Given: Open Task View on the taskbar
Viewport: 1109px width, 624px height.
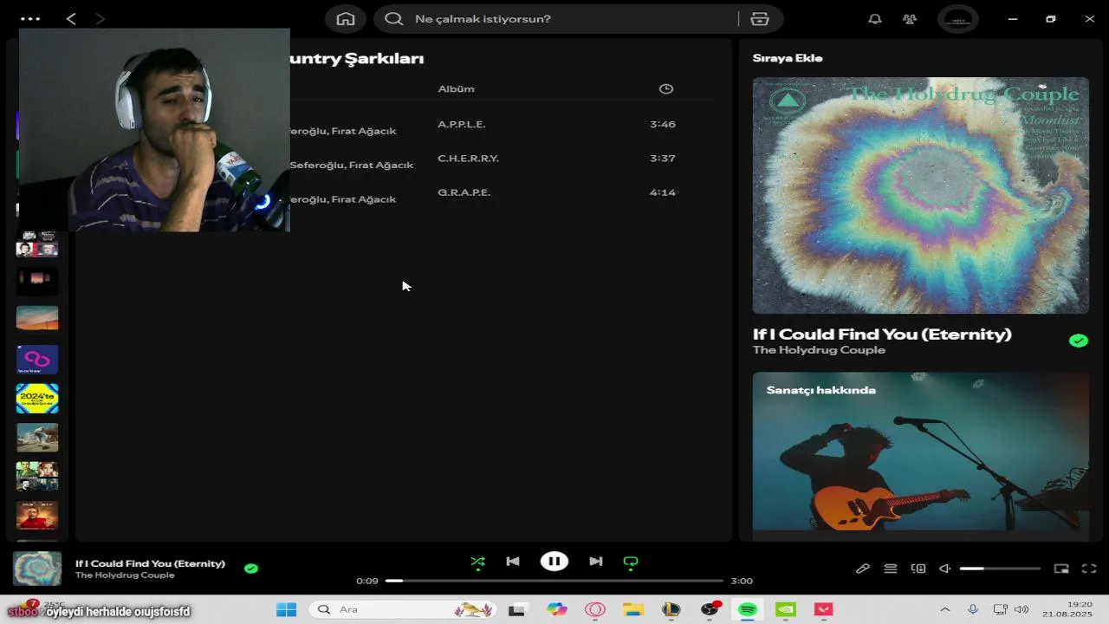Looking at the screenshot, I should (517, 609).
